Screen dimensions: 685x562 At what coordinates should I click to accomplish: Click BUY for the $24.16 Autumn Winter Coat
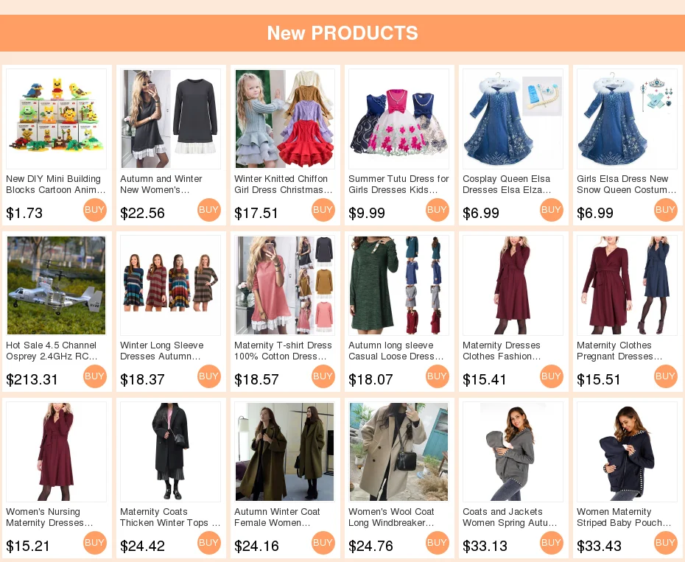tap(323, 543)
